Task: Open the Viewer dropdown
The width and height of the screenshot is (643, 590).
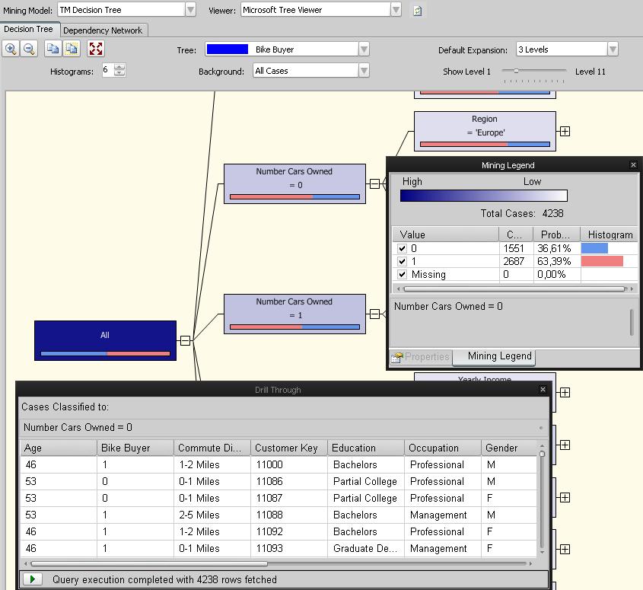Action: [396, 10]
